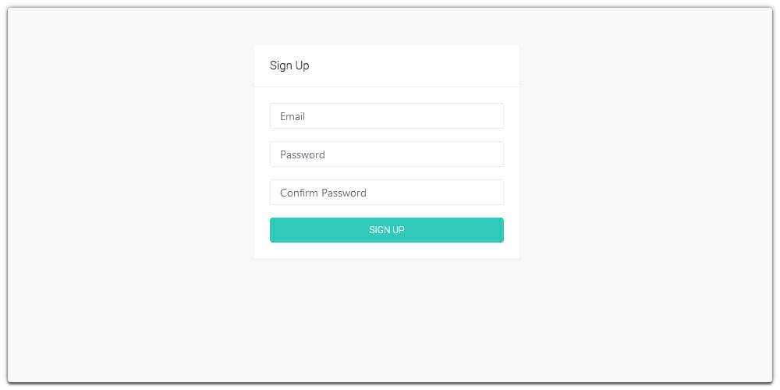This screenshot has width=780, height=390.
Task: Submit the form with the teal SIGN UP button
Action: pyautogui.click(x=387, y=230)
